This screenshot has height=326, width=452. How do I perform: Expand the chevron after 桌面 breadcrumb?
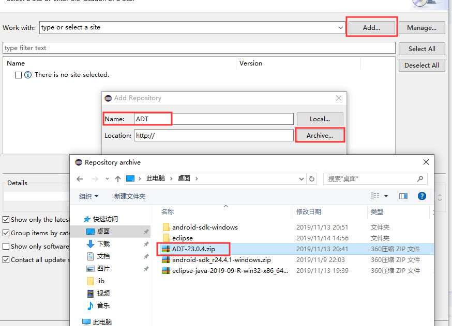point(197,178)
